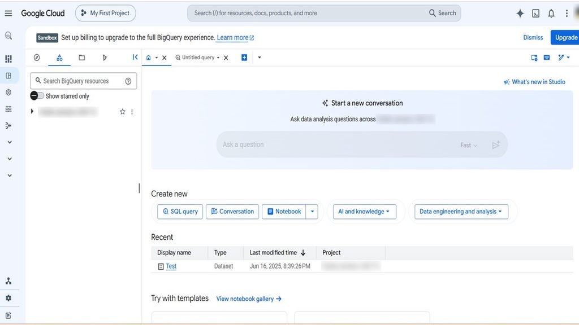
Task: Open the My First Project picker
Action: (106, 14)
